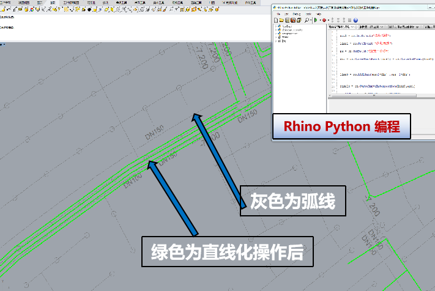Click the black sphere icon in Rhino toolbar
The image size is (435, 291).
point(89,9)
